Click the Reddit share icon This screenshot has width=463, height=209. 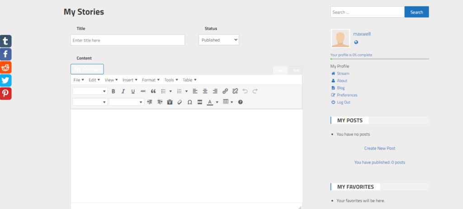[5, 68]
